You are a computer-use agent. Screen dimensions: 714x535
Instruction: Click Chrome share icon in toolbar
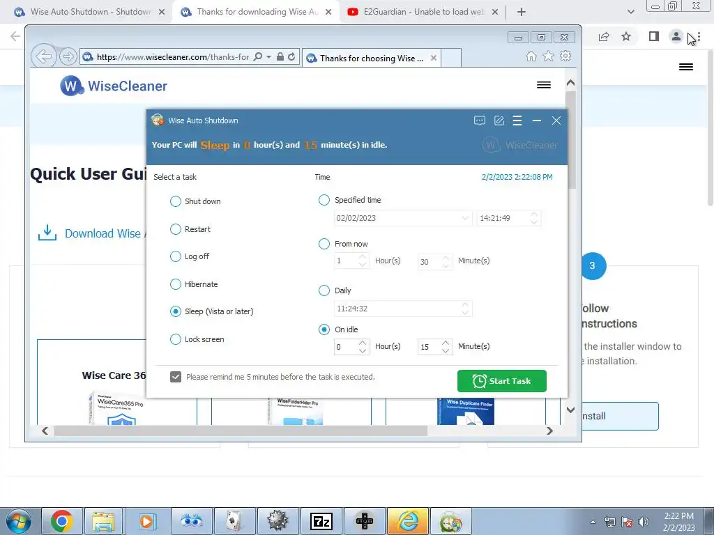click(604, 36)
